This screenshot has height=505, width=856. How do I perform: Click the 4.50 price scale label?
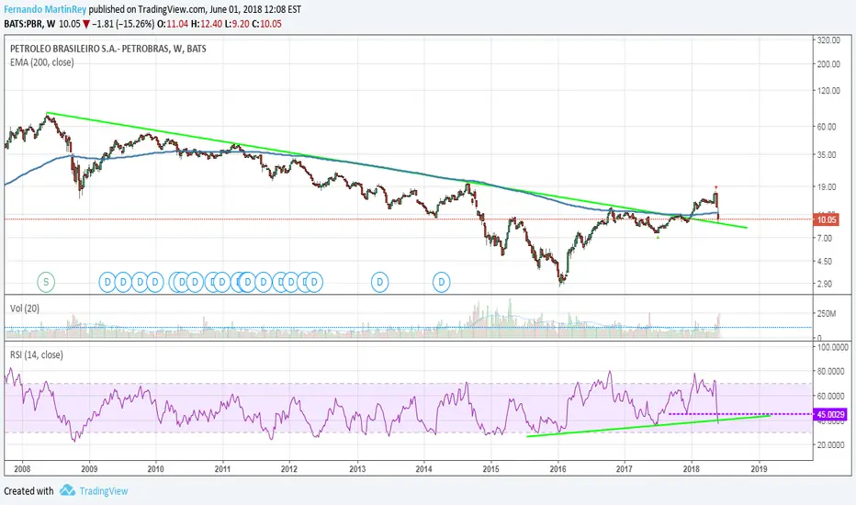tap(825, 262)
